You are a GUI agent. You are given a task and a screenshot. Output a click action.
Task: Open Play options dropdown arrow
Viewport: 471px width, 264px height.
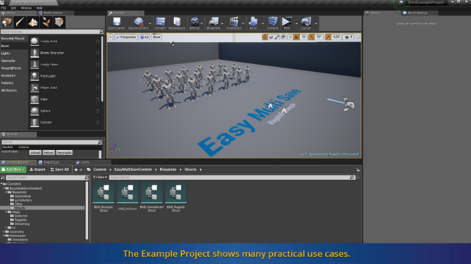pyautogui.click(x=297, y=24)
